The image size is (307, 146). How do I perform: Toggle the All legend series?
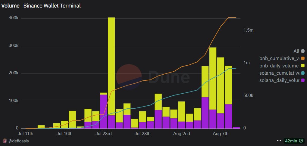point(299,51)
